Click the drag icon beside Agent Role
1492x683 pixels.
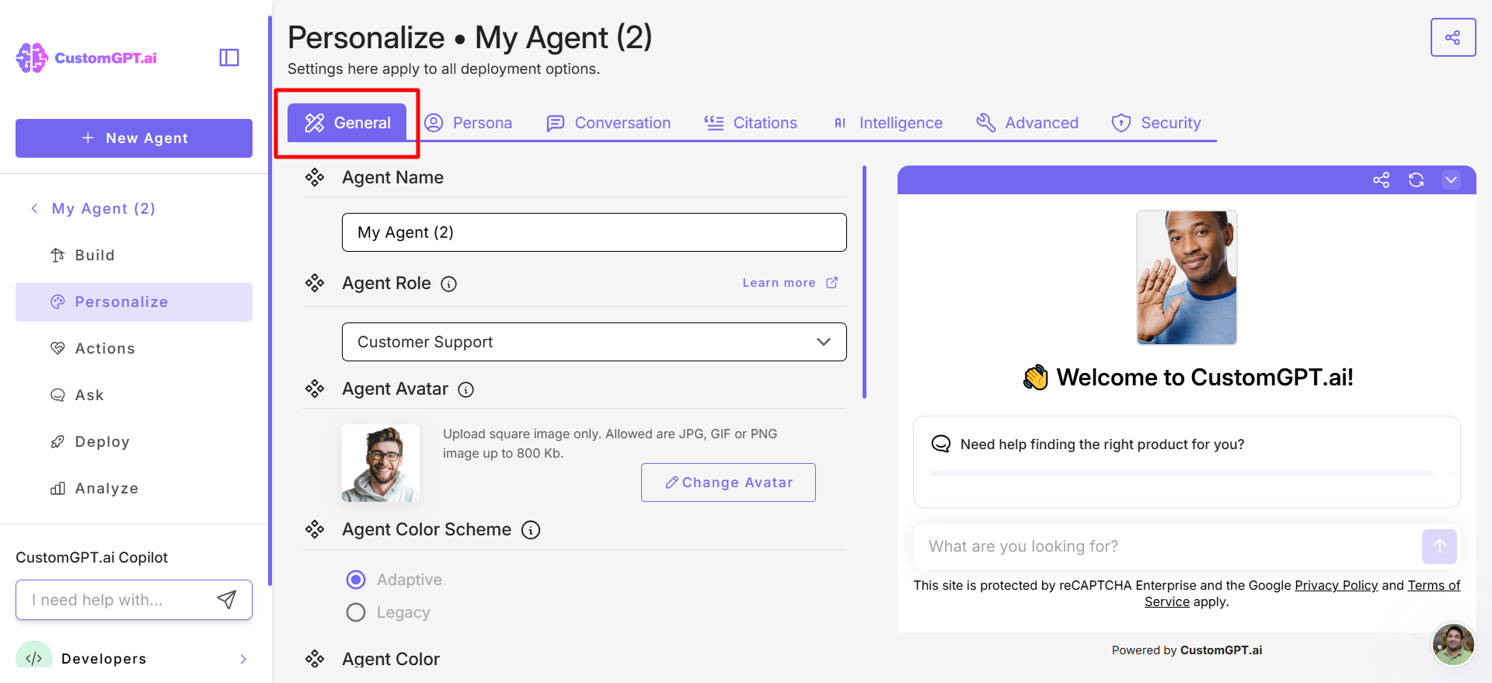315,283
